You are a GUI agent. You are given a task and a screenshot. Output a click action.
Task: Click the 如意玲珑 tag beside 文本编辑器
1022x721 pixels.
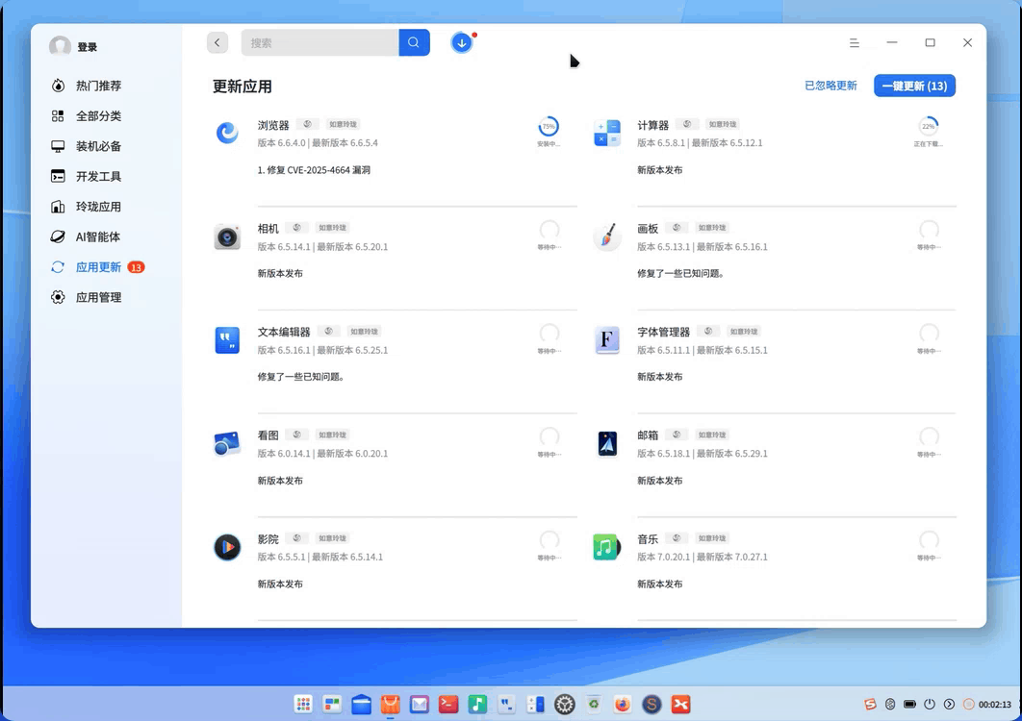[x=364, y=331]
